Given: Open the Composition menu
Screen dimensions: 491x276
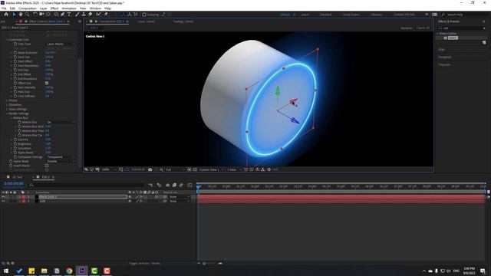Looking at the screenshot, I should 28,8.
